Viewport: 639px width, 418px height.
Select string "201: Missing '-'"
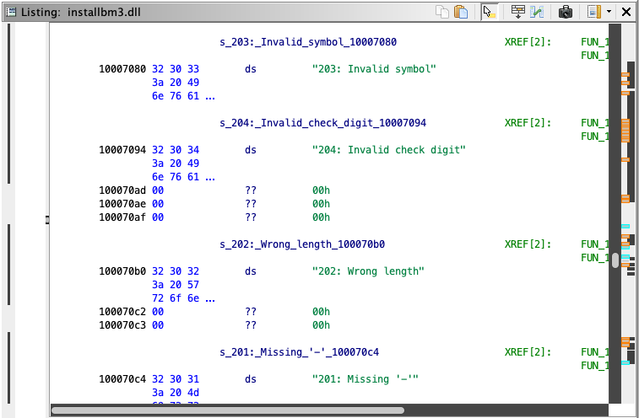[x=366, y=379]
